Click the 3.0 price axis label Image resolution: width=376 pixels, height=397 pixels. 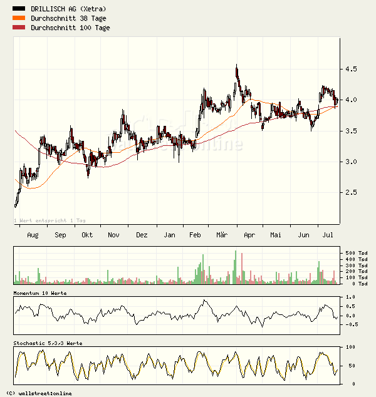coord(351,162)
